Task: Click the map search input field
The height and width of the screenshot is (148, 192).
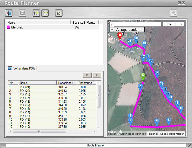Action: 135,24
